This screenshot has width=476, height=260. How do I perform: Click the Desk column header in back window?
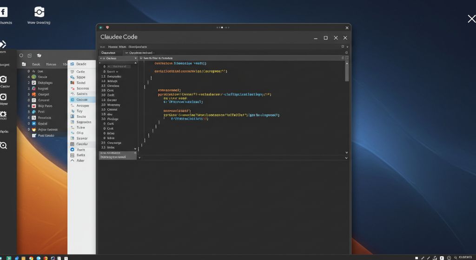coord(36,64)
